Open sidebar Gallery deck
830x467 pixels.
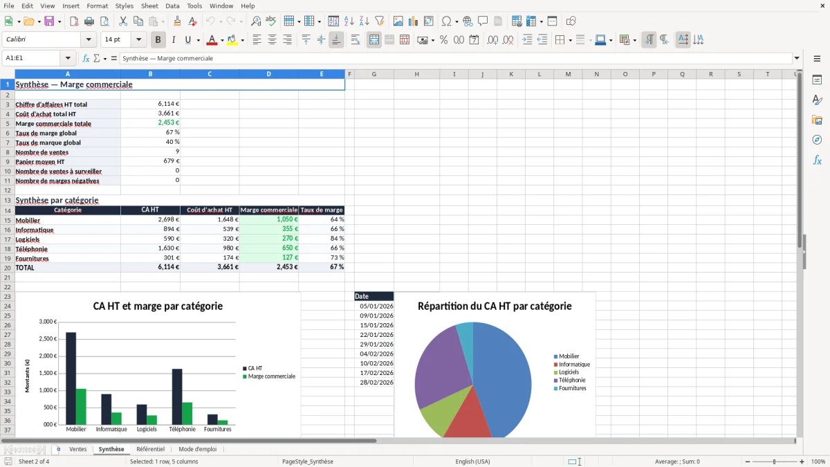[817, 120]
